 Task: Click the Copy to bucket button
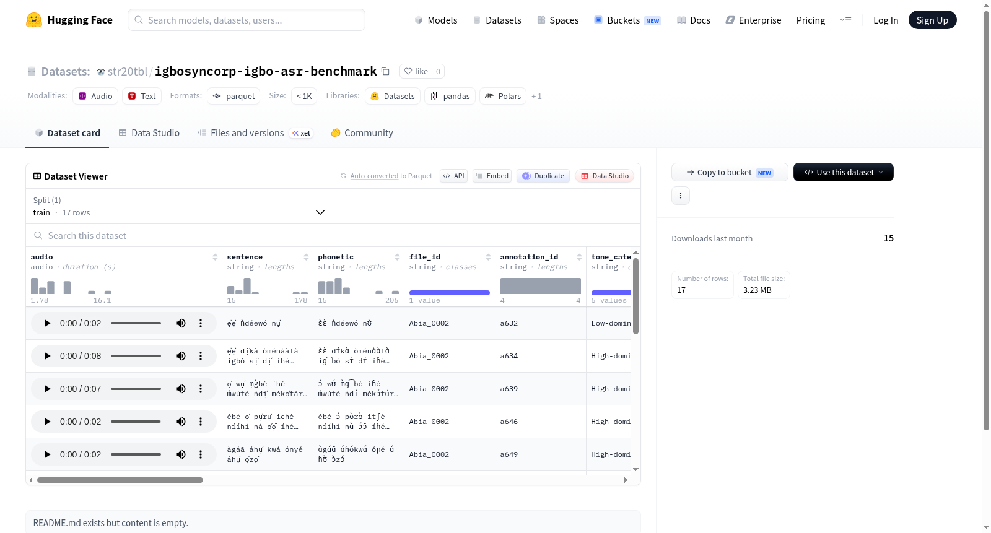click(x=730, y=172)
